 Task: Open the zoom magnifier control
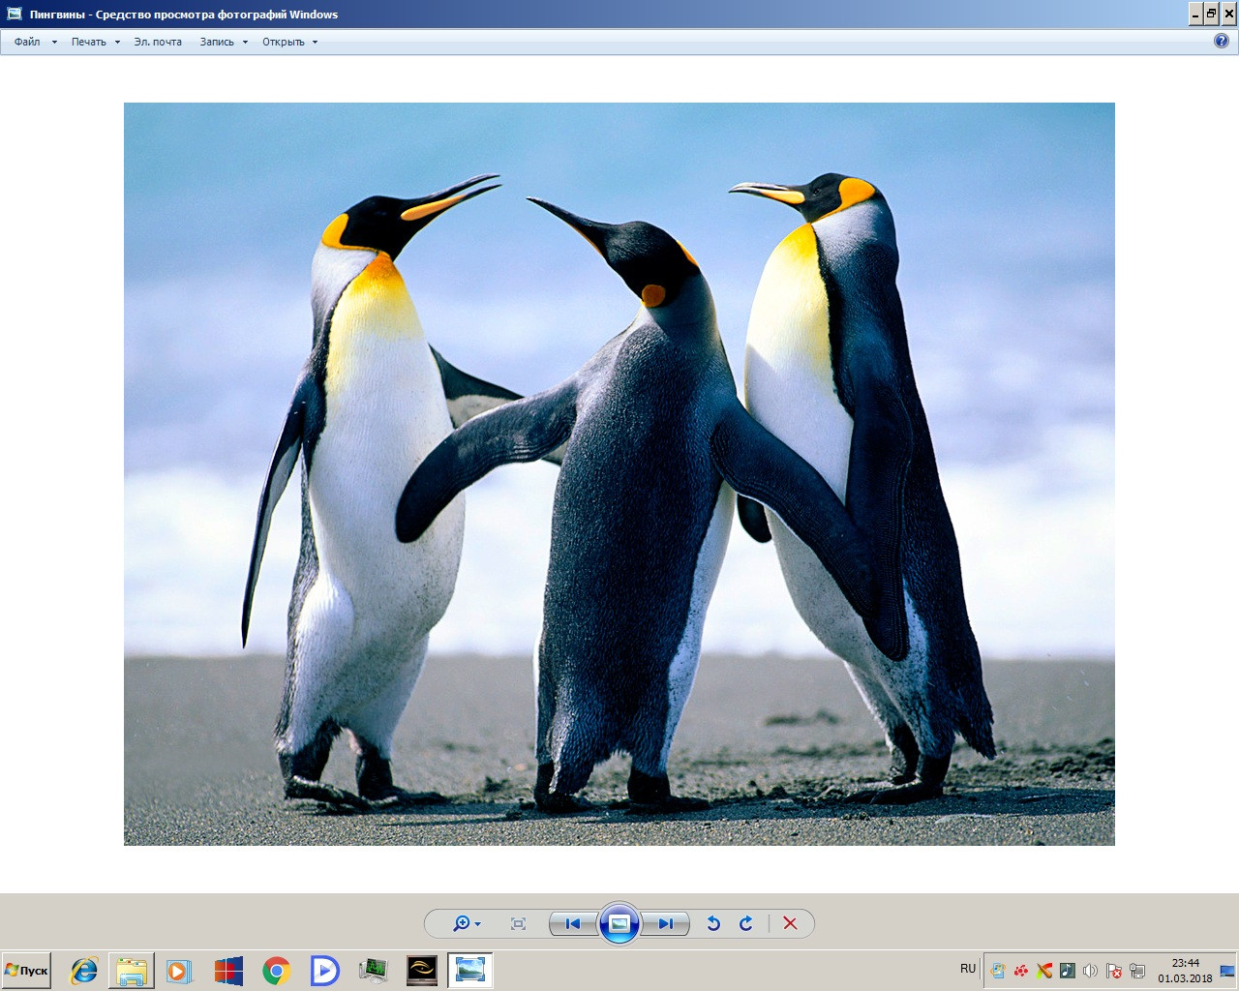pos(462,923)
